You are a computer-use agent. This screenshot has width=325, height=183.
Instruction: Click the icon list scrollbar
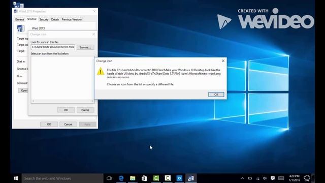tap(62, 101)
